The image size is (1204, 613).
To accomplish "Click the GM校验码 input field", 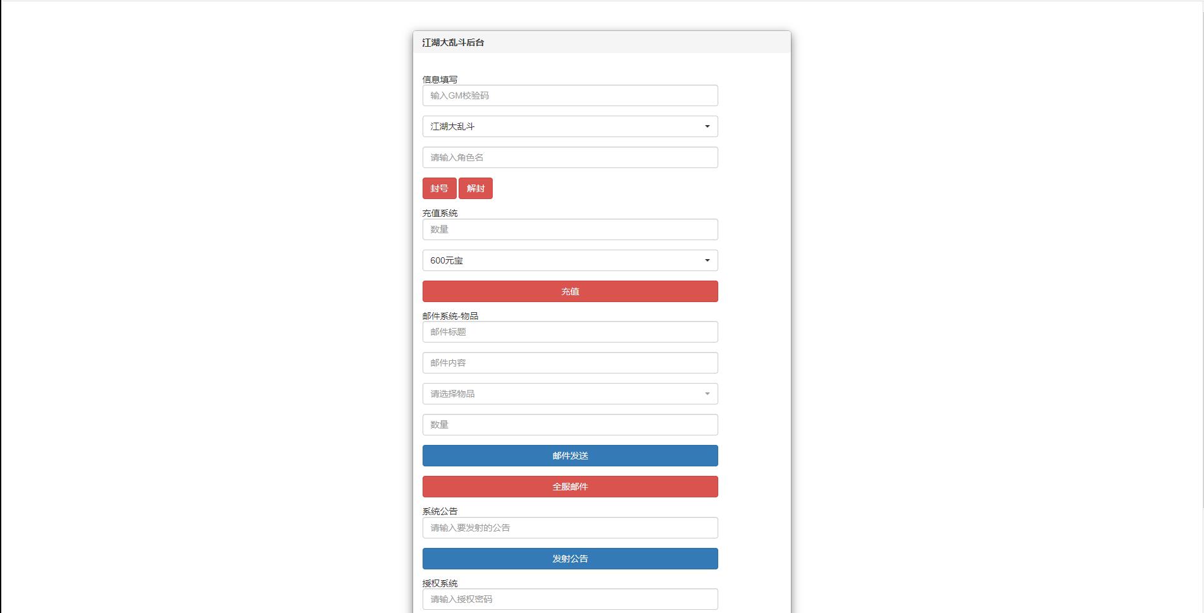I will coord(570,95).
